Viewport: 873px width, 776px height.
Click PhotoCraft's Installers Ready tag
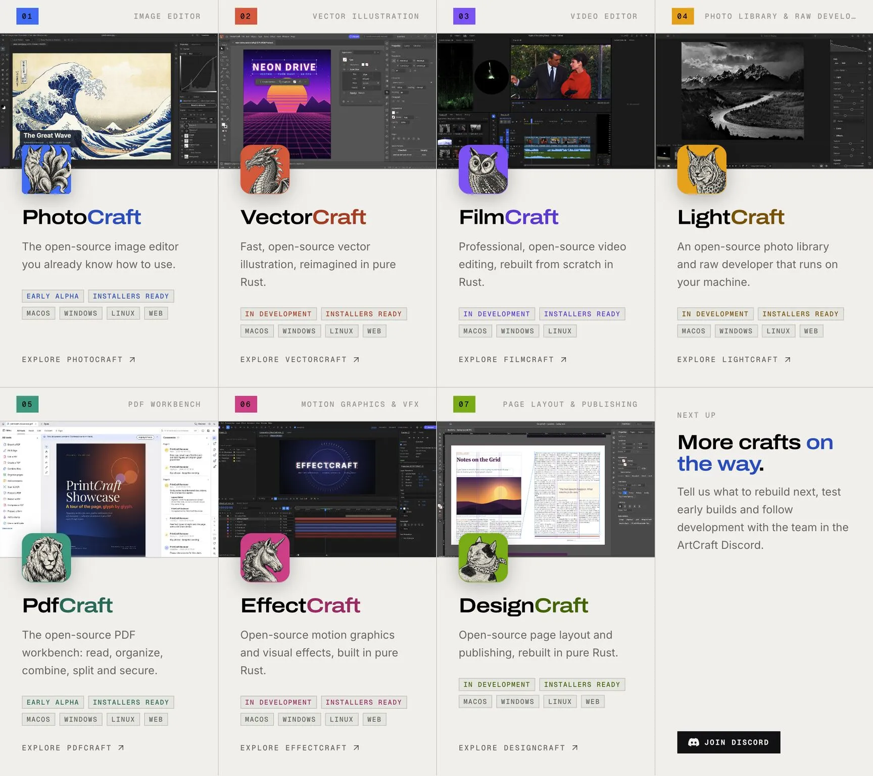pyautogui.click(x=131, y=296)
